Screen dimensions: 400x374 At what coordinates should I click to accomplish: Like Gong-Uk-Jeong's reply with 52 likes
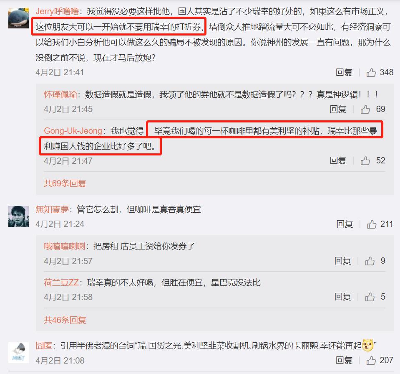365,161
